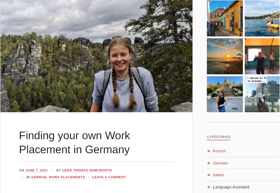
Task: Select the Italian category
Action: click(x=218, y=175)
